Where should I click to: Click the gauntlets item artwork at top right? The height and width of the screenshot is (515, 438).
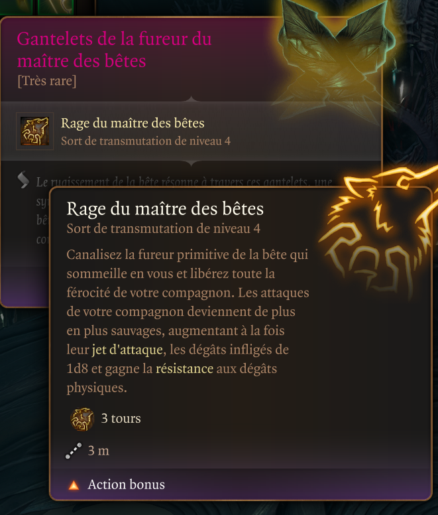pyautogui.click(x=335, y=58)
